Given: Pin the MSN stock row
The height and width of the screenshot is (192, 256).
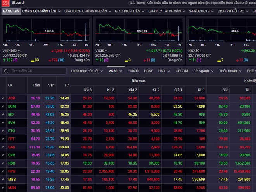Looking at the screenshot, I should (x=3, y=188).
